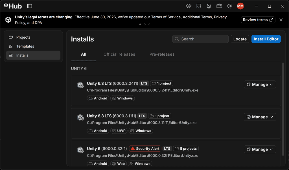Minimize the Unity Hub window
Image resolution: width=289 pixels, height=170 pixels.
pyautogui.click(x=257, y=6)
